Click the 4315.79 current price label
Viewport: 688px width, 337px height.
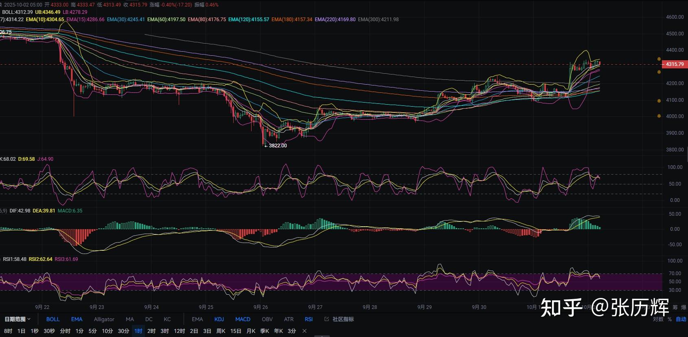click(x=675, y=64)
